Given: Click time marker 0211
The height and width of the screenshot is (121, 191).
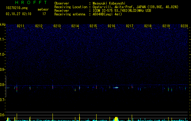Looking at the screenshot, I should [x=21, y=26].
